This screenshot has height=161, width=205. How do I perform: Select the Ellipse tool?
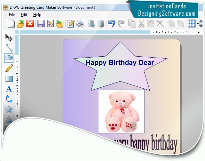[9, 58]
